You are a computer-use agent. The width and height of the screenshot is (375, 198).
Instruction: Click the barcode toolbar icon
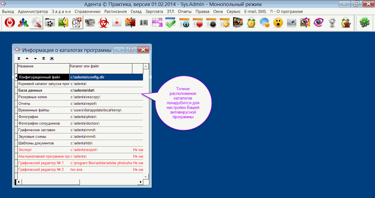[x=144, y=23]
